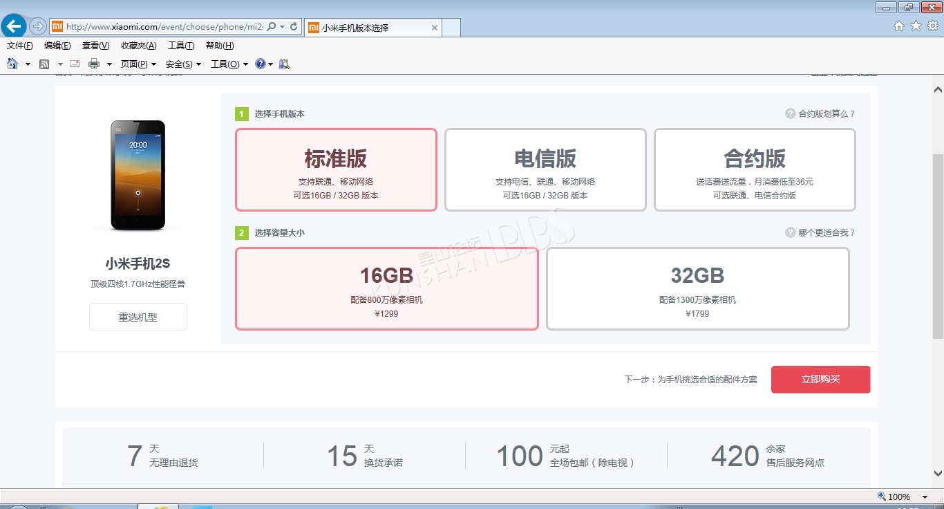Click the zoom magnifier icon in status bar
Image resolution: width=944 pixels, height=509 pixels.
[882, 497]
